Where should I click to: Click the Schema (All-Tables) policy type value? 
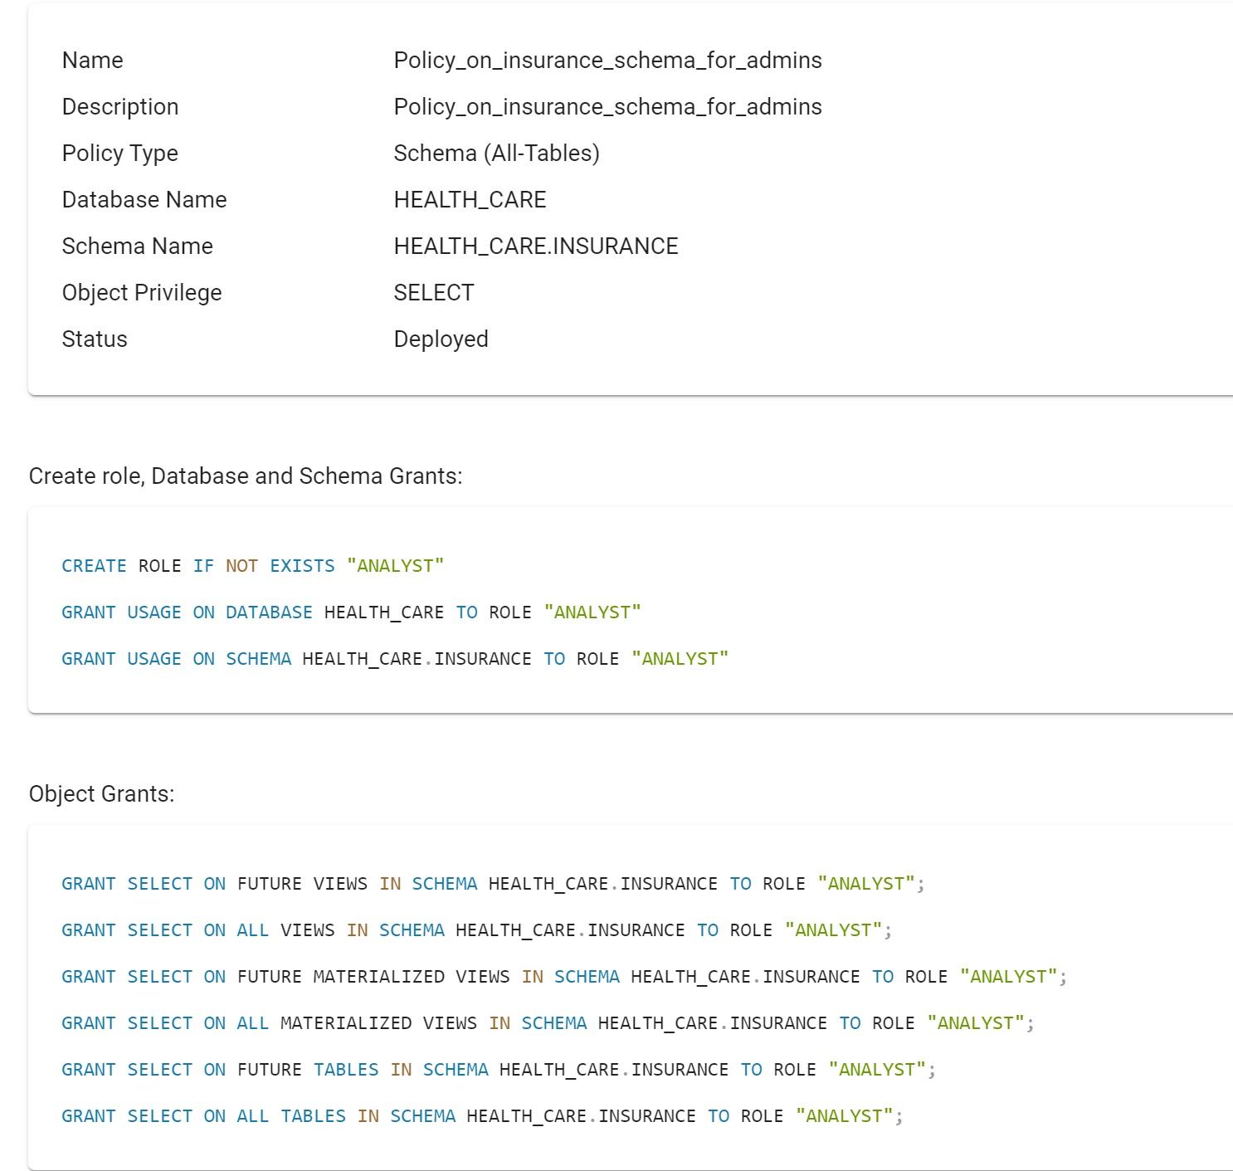(496, 154)
